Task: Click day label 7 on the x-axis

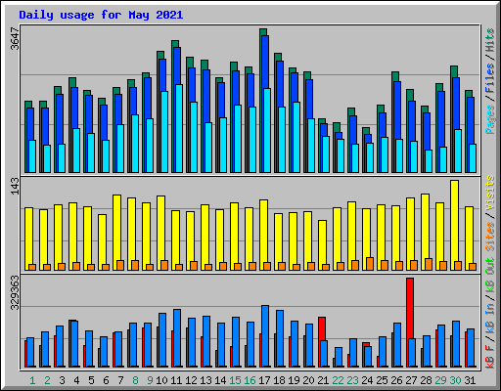Action: point(120,380)
